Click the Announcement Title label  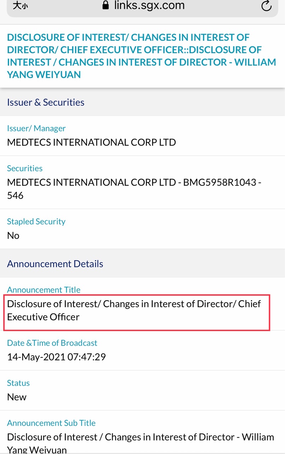(43, 290)
